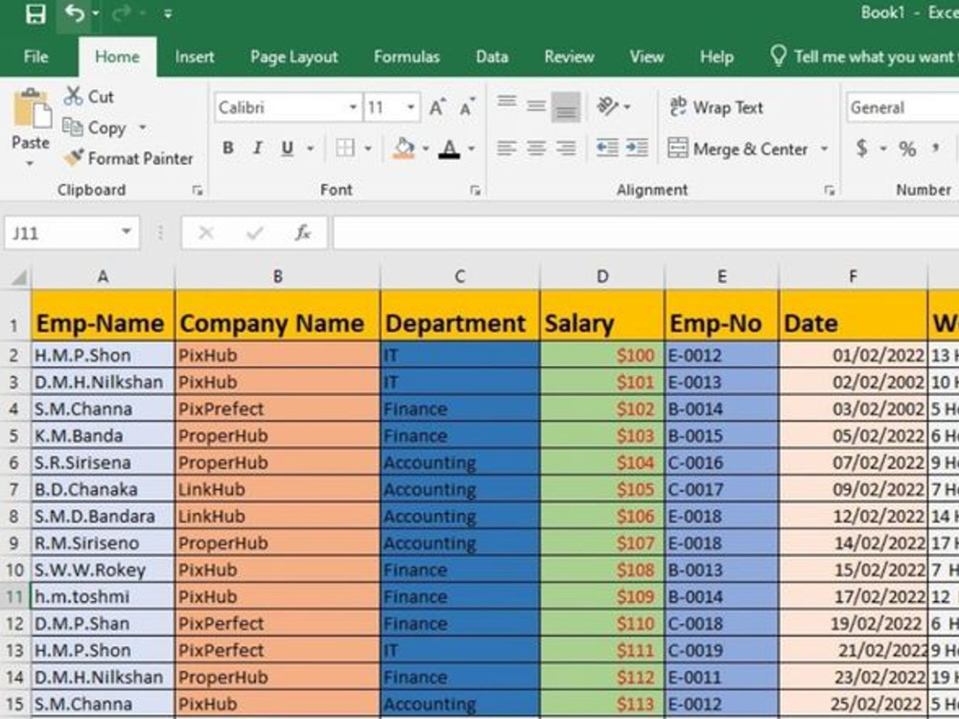Select cell containing S.M.D.Bandara

tap(103, 516)
